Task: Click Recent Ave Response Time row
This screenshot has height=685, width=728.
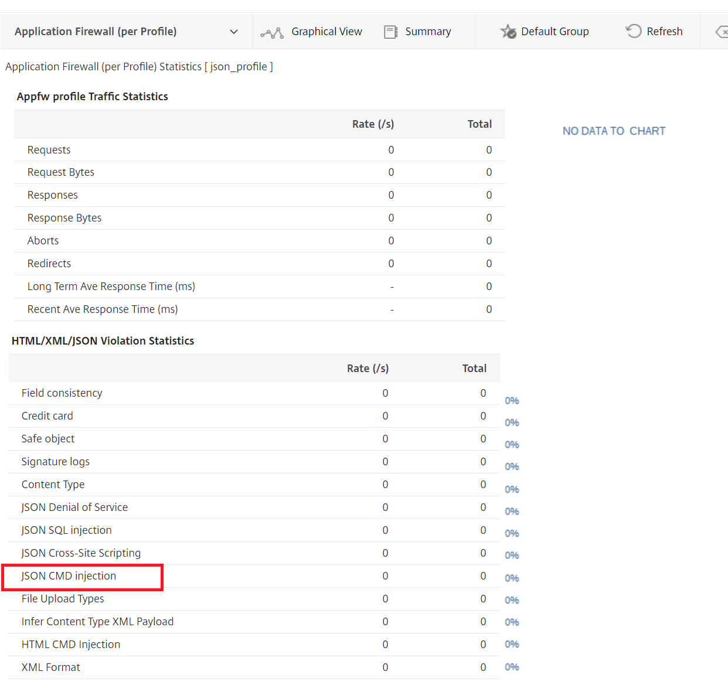Action: coord(260,309)
